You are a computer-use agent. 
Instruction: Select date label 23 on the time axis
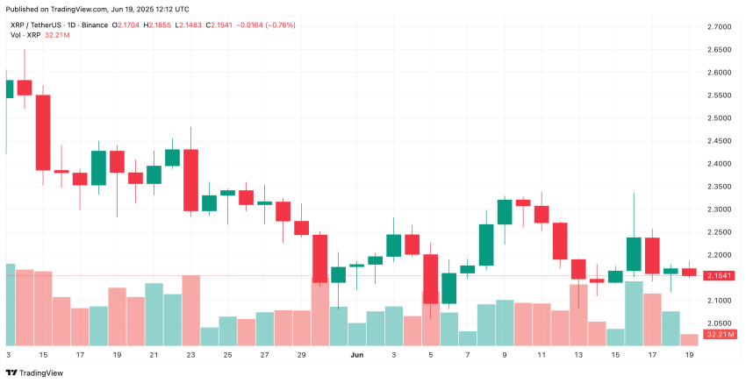[x=190, y=356]
